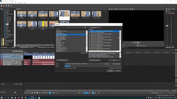The height and width of the screenshot is (99, 177).
Task: Click the audio track Vol slider
Action: click(x=16, y=62)
